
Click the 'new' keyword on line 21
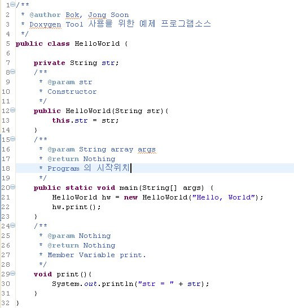(x=130, y=197)
